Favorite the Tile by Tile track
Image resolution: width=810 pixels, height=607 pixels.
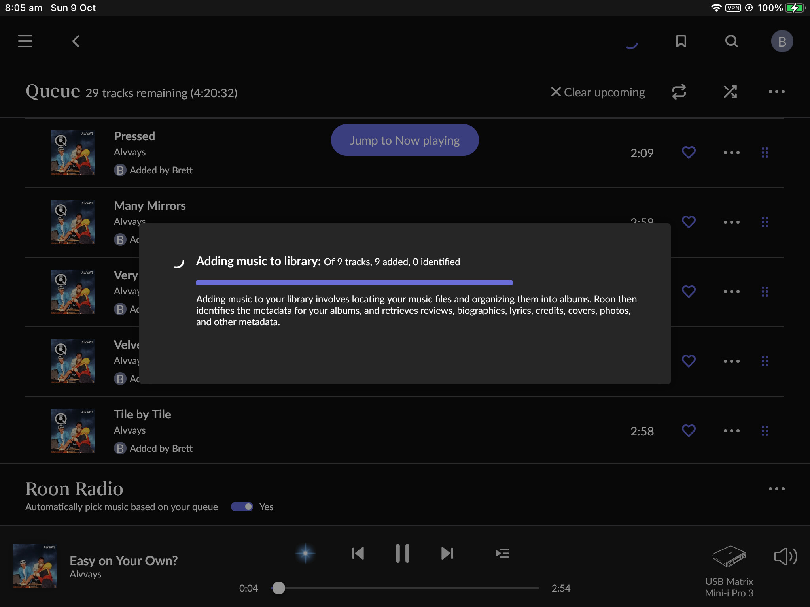689,431
